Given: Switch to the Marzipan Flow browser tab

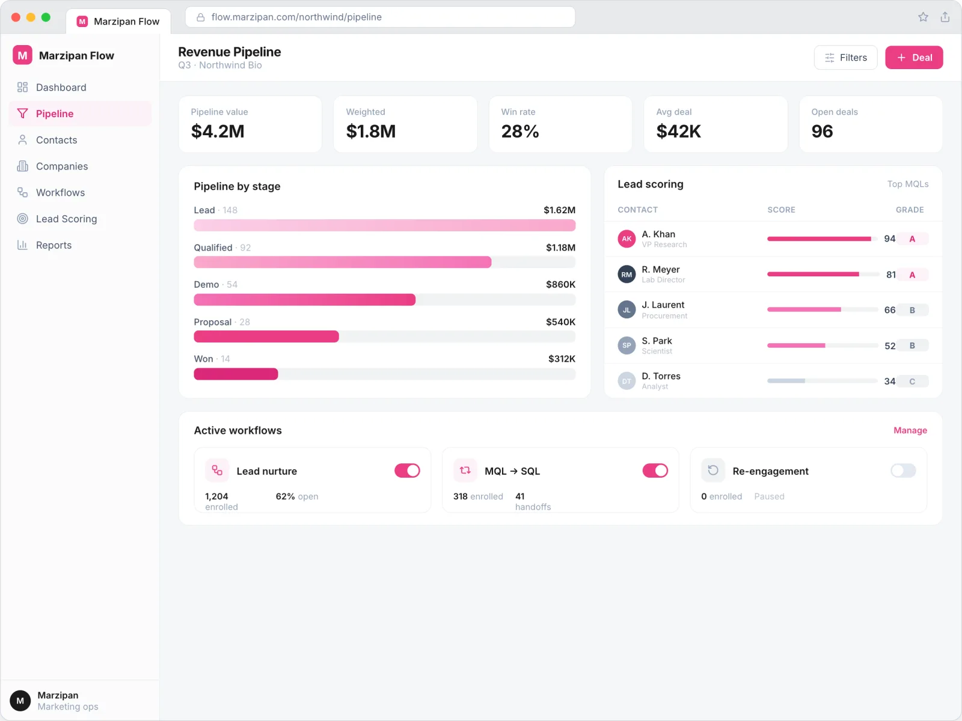Looking at the screenshot, I should 118,22.
